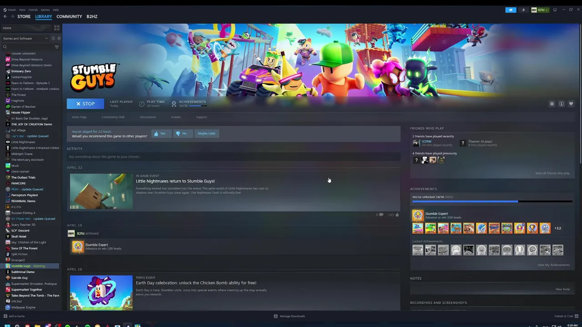
Task: Open View My Achievements link
Action: tap(553, 265)
